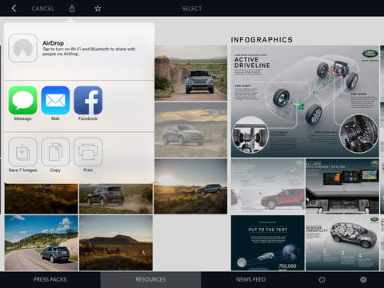
Task: Share to Facebook icon
Action: coord(88,100)
